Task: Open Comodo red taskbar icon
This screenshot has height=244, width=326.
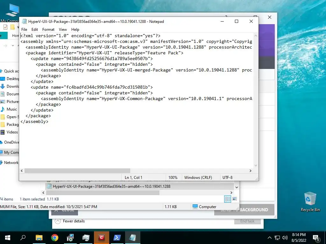Action: pos(102,238)
